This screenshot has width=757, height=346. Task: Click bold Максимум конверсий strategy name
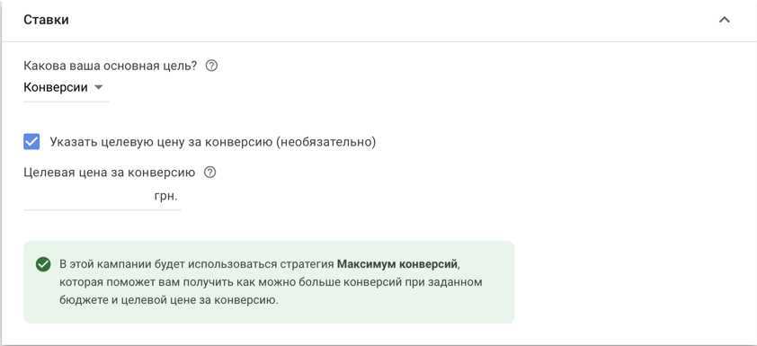[396, 264]
